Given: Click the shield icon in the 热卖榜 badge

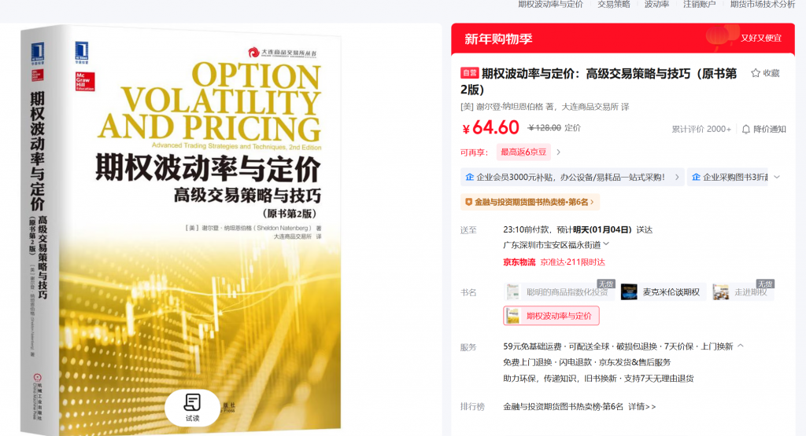Looking at the screenshot, I should tap(468, 202).
